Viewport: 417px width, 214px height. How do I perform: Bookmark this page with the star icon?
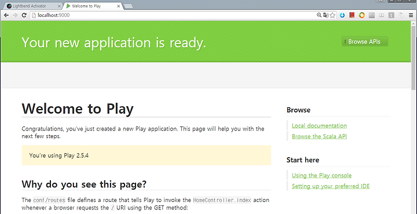[332, 16]
